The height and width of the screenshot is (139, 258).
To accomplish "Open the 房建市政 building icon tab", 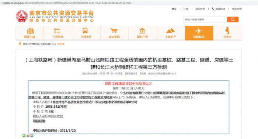I will pyautogui.click(x=30, y=33).
